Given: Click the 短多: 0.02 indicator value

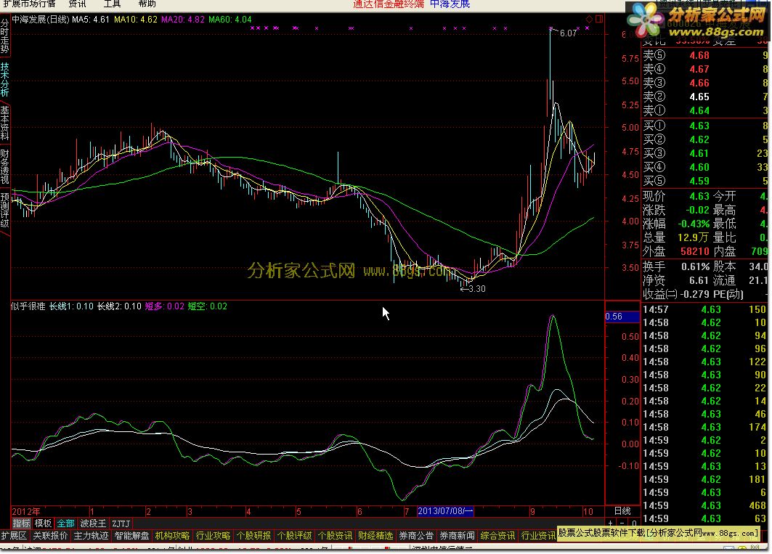Looking at the screenshot, I should click(164, 306).
